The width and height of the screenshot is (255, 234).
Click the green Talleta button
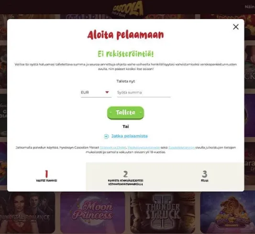[125, 113]
